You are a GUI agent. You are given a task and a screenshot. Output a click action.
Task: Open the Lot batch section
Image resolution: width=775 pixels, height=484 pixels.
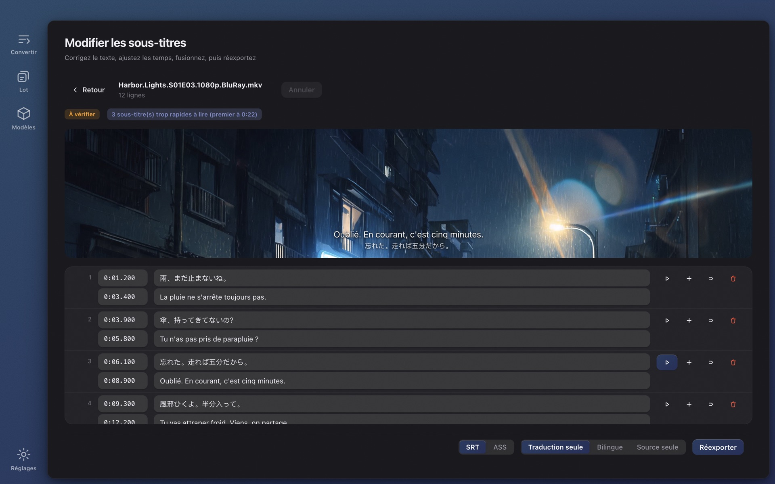[x=23, y=81]
